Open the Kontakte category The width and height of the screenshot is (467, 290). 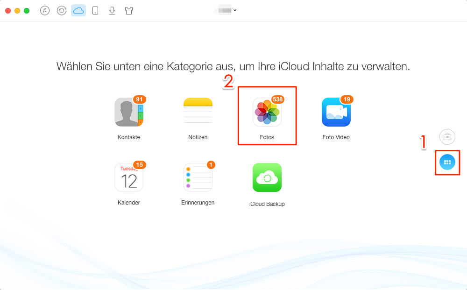tap(129, 112)
